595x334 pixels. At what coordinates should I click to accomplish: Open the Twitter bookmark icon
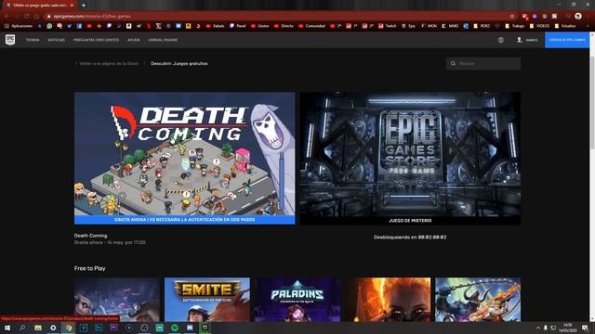pyautogui.click(x=70, y=26)
